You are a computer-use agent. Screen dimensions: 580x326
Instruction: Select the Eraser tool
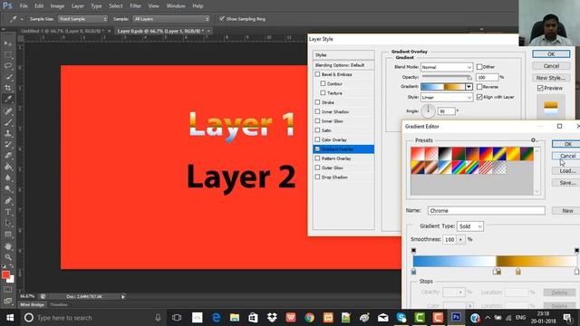[8, 156]
